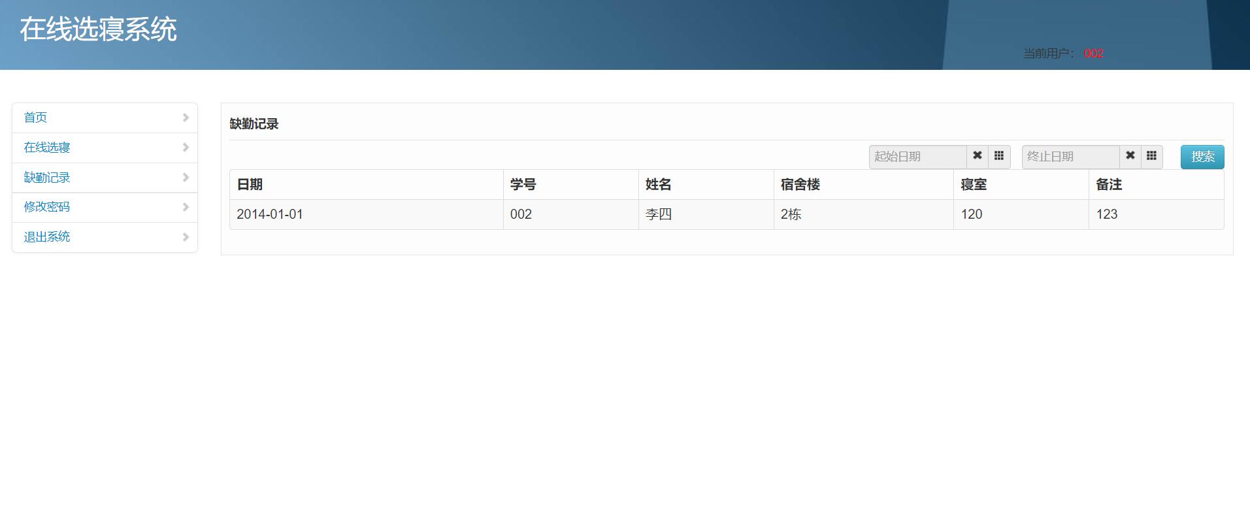1250x525 pixels.
Task: Select the 002 student number cell
Action: pyautogui.click(x=571, y=214)
